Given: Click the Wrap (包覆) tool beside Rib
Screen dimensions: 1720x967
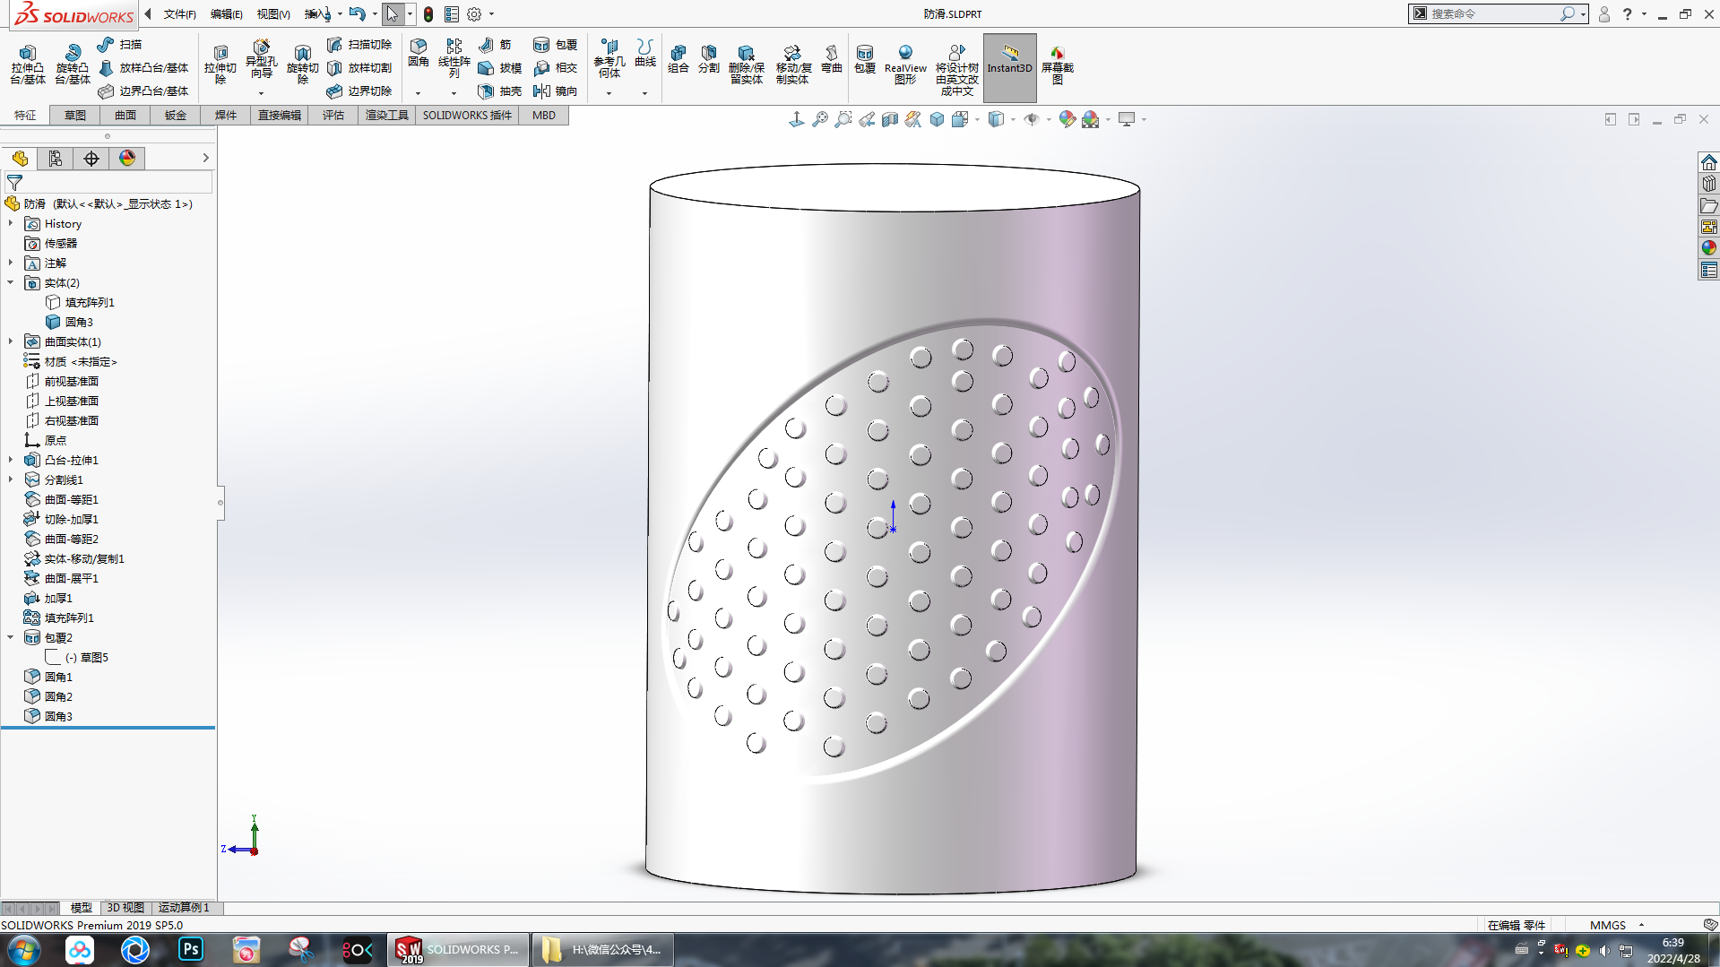Looking at the screenshot, I should click(x=556, y=45).
